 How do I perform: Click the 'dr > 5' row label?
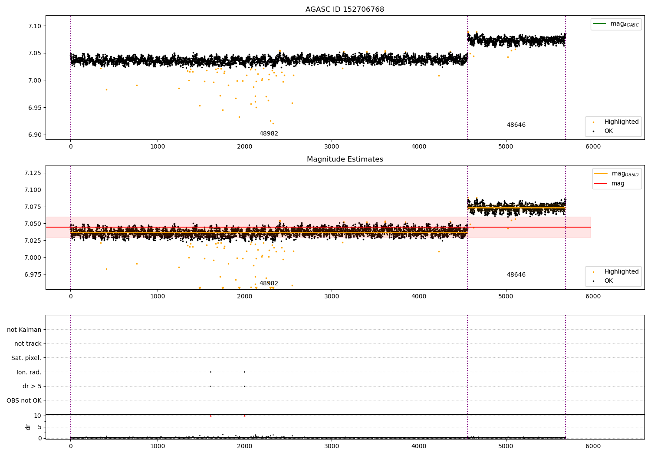pyautogui.click(x=32, y=387)
